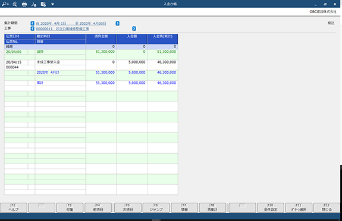Select the 20/04/15 未成工事受入金 row
The width and height of the screenshot is (342, 221).
coord(91,65)
